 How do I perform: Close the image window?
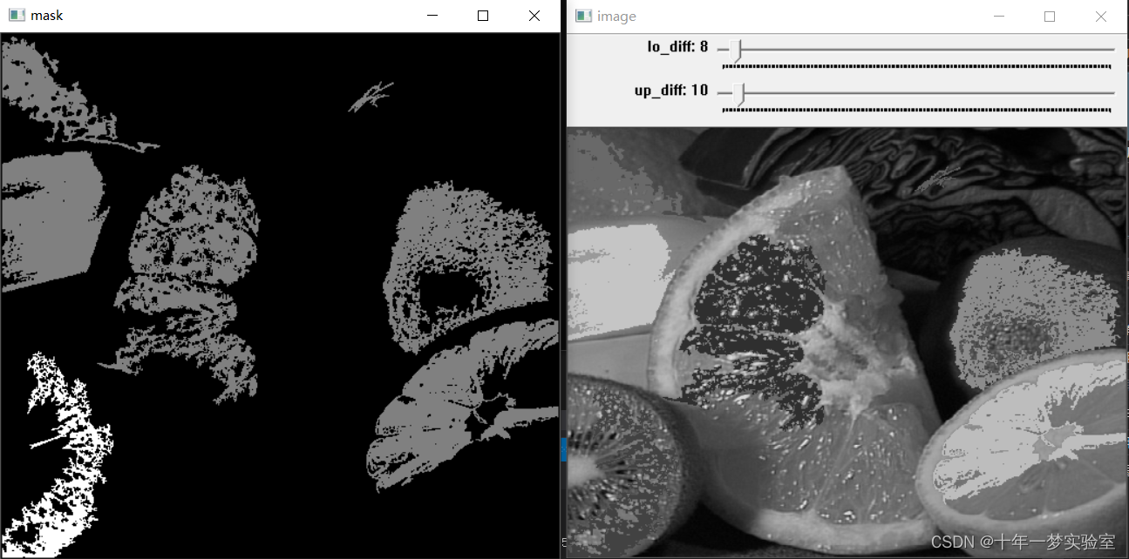click(x=1101, y=16)
